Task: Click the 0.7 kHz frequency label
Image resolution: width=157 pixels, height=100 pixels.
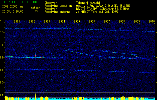Action: coord(2,82)
